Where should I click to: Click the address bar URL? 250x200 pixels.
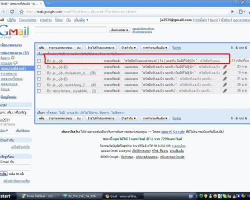click(81, 11)
